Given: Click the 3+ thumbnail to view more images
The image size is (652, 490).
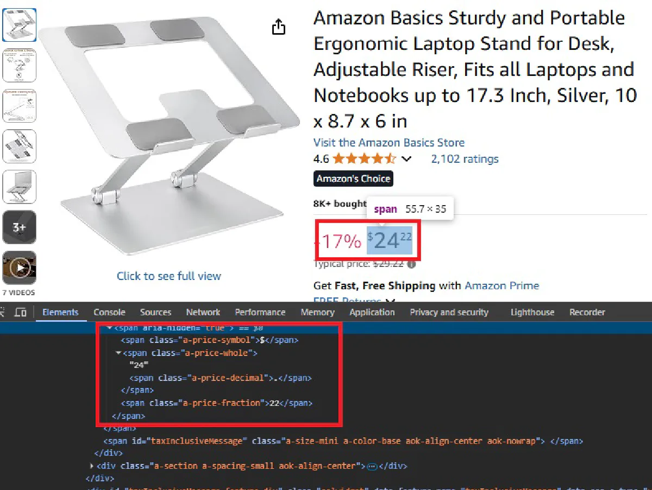Looking at the screenshot, I should [x=20, y=227].
